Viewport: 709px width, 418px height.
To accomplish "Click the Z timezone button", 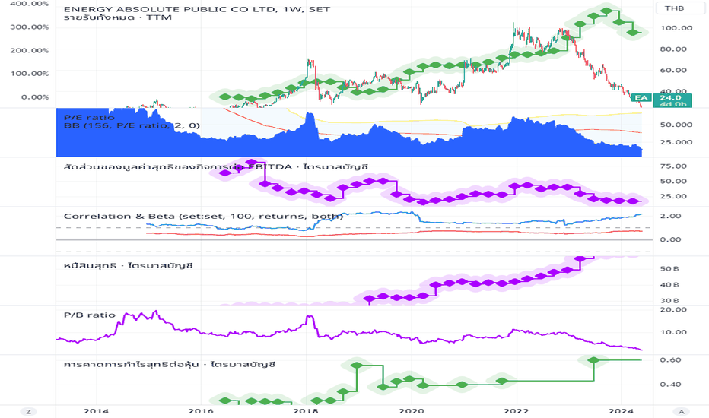I will (x=28, y=411).
